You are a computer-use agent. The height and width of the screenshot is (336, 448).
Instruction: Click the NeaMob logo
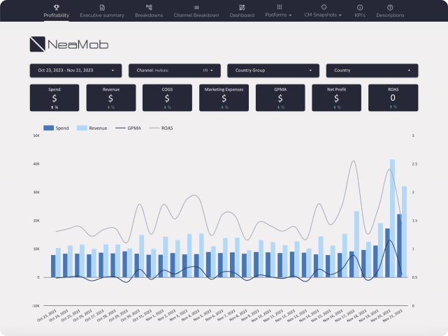coord(69,45)
